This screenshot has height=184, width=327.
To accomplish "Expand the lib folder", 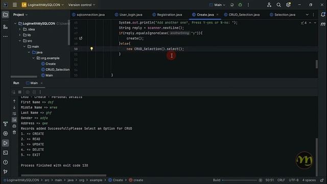I will tap(20, 35).
